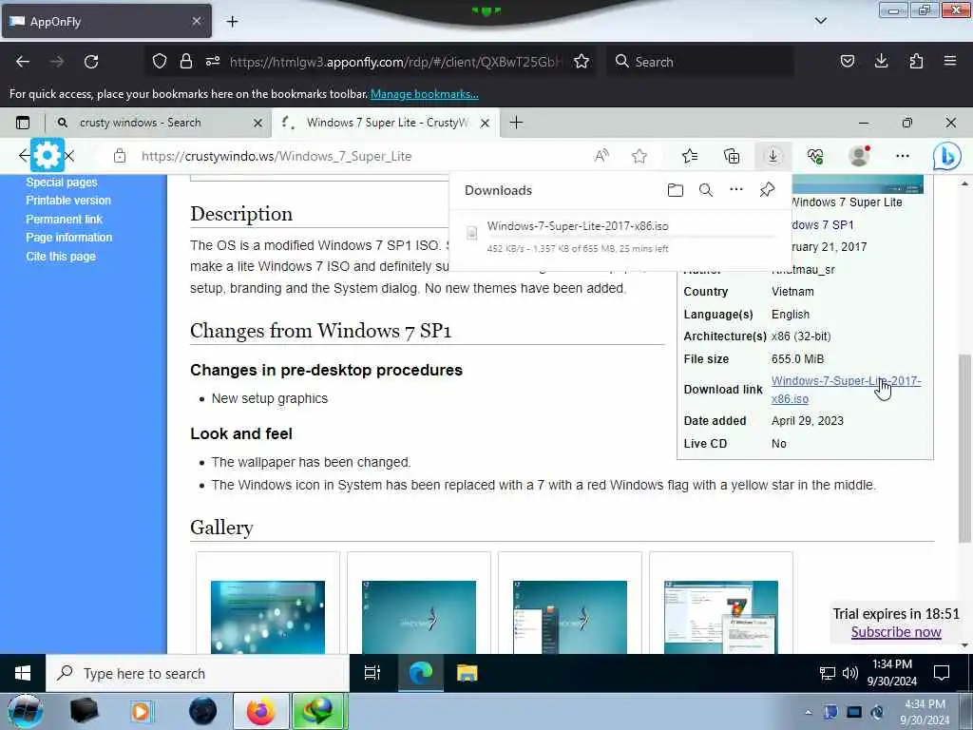Focus the Firefox Search box
Screen dimensions: 973x730
click(x=700, y=62)
